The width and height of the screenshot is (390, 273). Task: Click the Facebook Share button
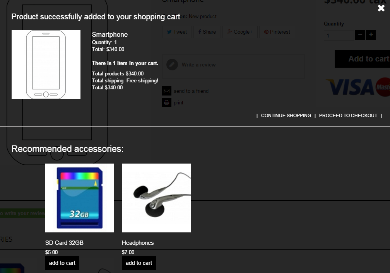coord(207,32)
